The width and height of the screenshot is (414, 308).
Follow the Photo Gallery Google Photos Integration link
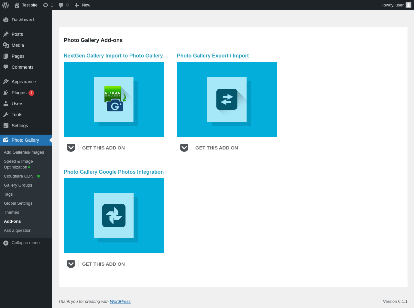click(x=114, y=172)
